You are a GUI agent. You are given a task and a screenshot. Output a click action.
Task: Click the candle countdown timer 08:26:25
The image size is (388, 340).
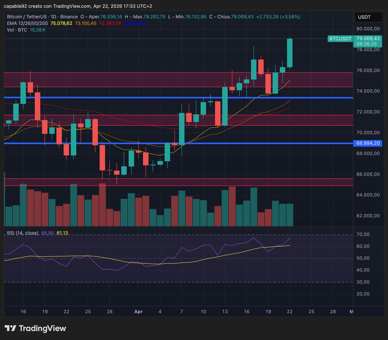367,44
